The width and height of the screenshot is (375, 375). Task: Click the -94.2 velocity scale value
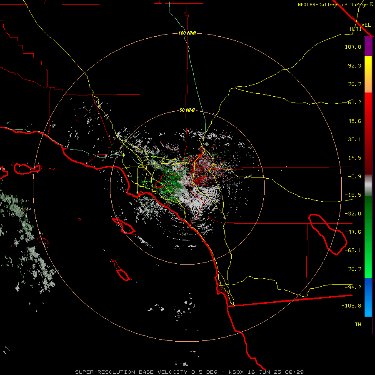(x=353, y=287)
